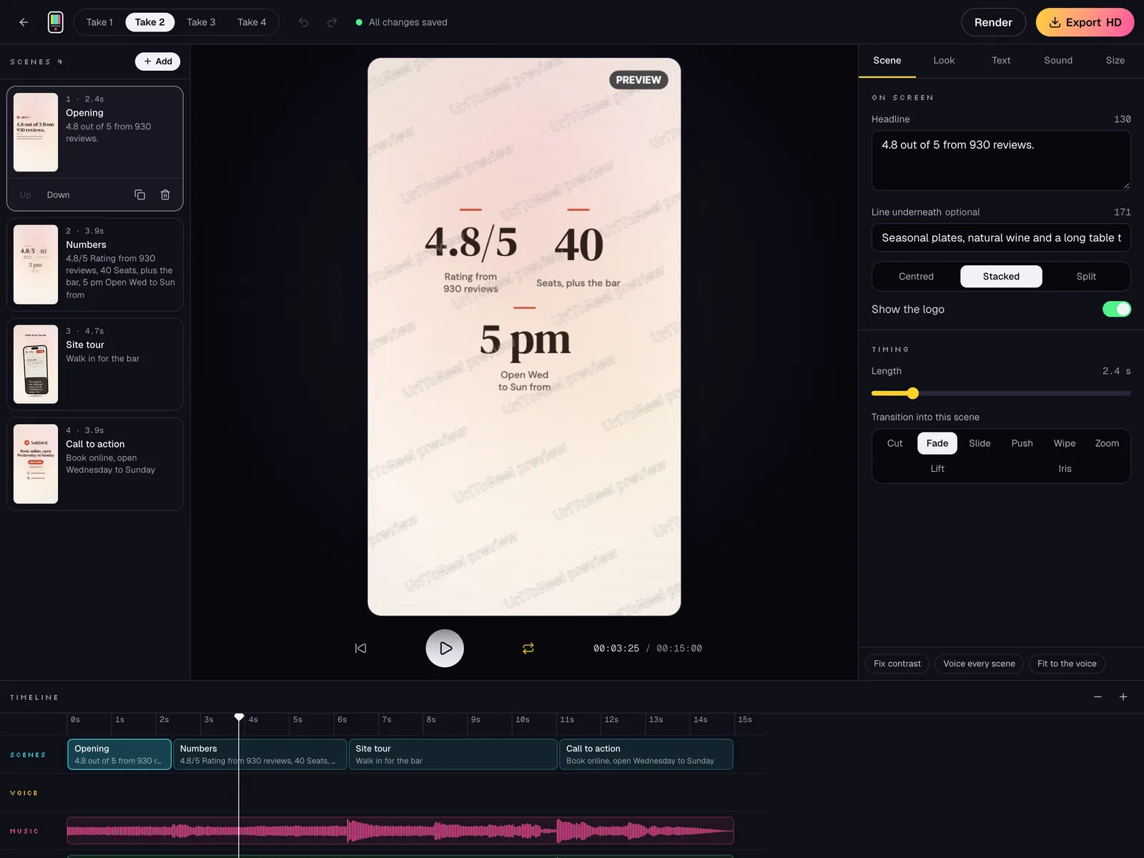Image resolution: width=1144 pixels, height=858 pixels.
Task: Open the Size tab
Action: click(1115, 60)
